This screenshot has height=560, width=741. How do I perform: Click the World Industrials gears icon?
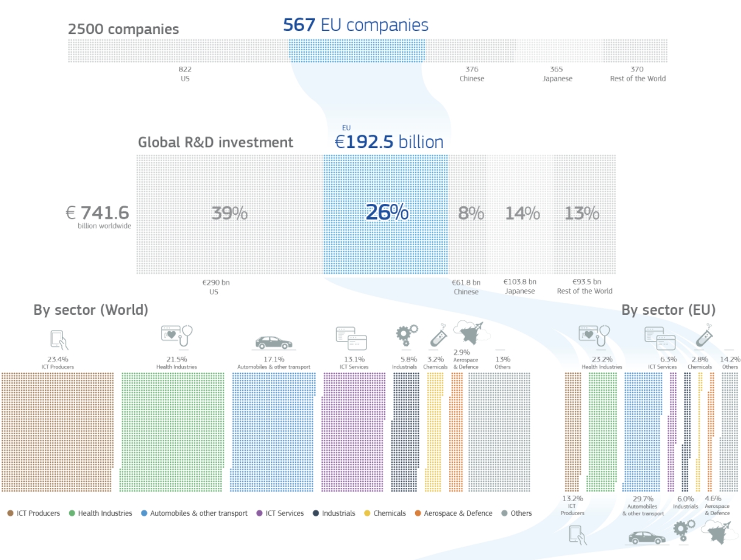click(x=407, y=334)
